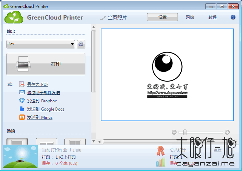
Task: Click the 全页照片 document title
Action: click(117, 18)
